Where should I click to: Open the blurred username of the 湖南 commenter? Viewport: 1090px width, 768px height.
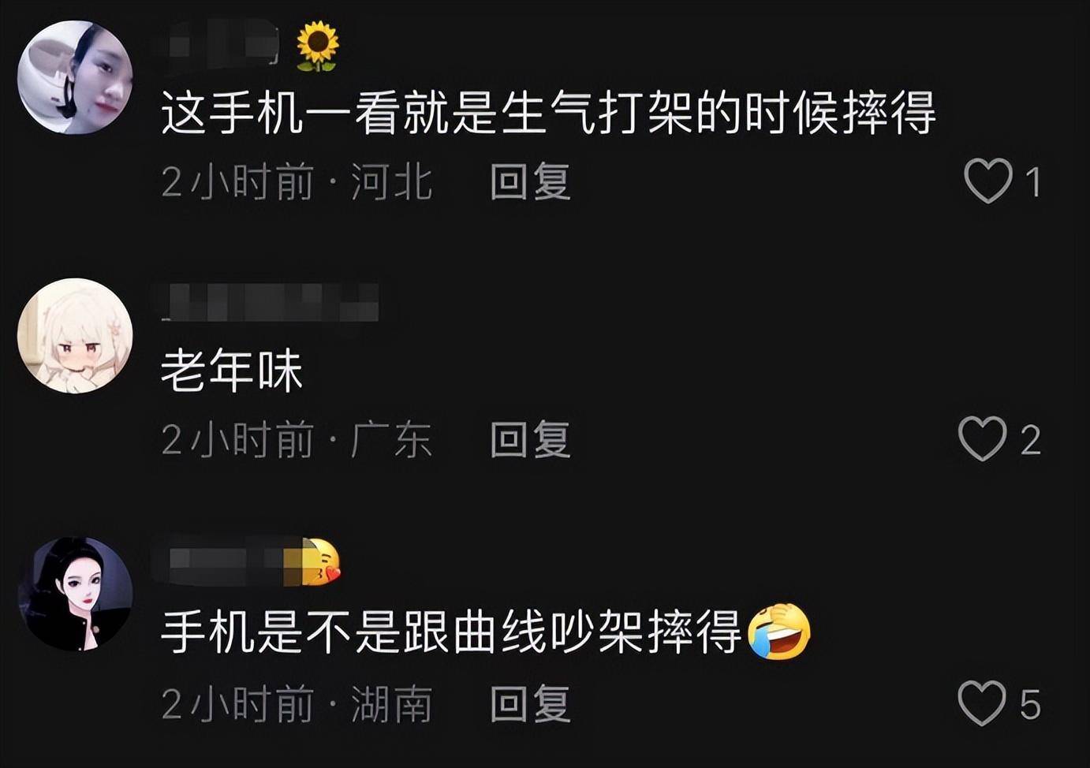[x=230, y=561]
